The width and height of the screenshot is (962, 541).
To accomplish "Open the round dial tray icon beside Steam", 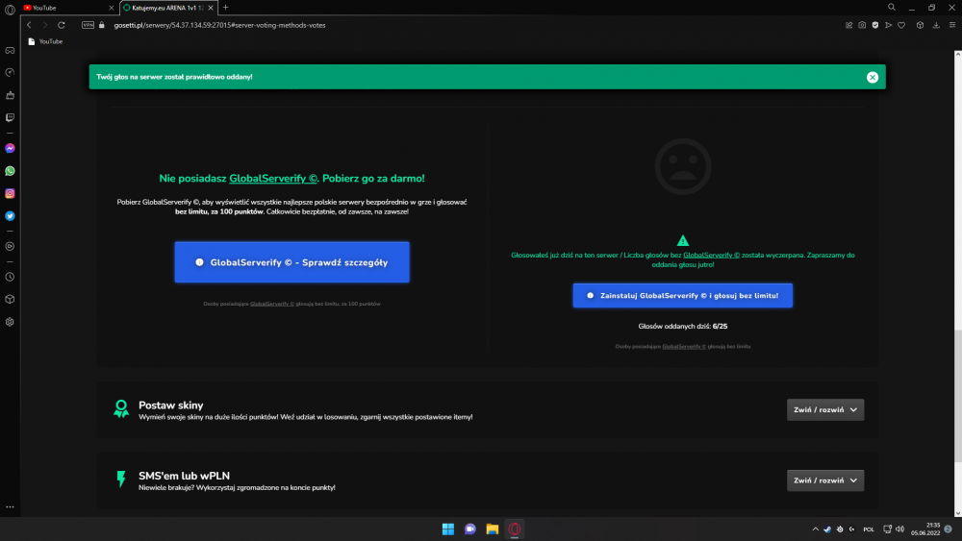I will coord(839,529).
